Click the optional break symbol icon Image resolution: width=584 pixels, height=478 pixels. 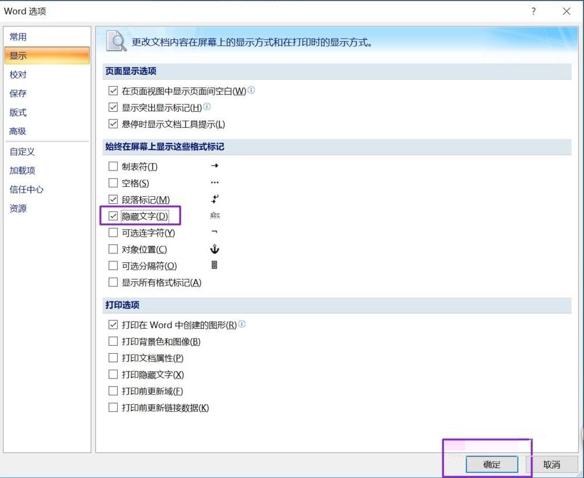(215, 265)
